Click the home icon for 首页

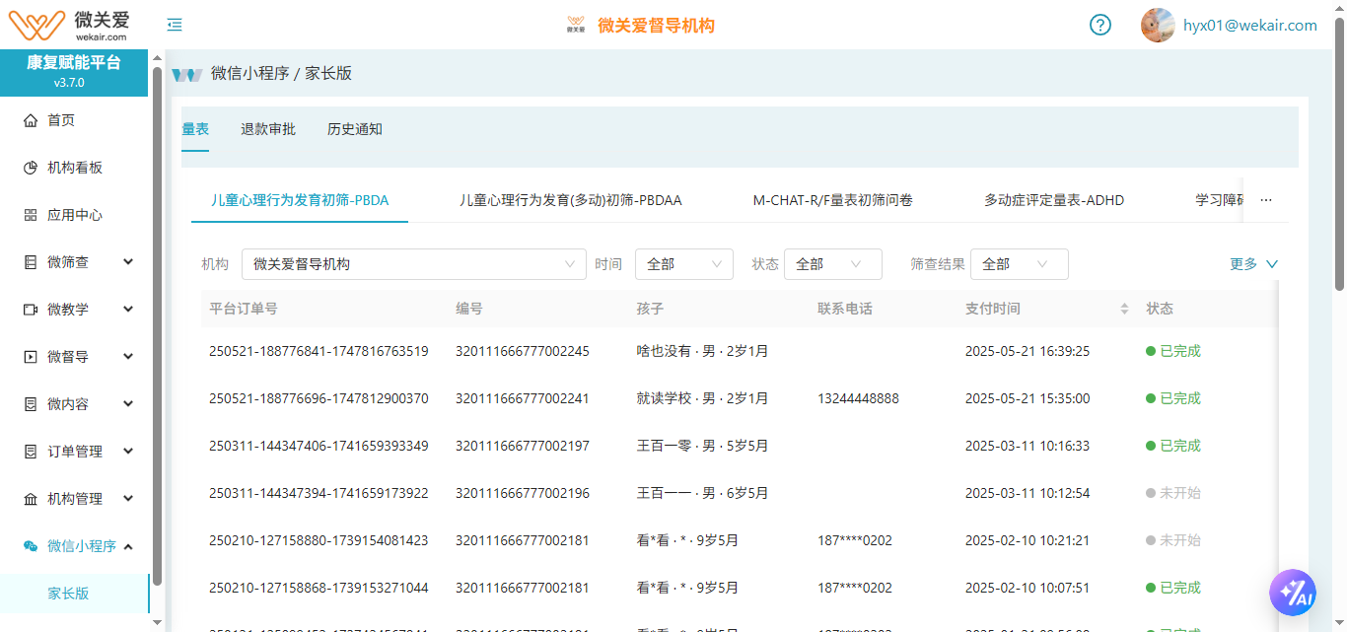31,120
